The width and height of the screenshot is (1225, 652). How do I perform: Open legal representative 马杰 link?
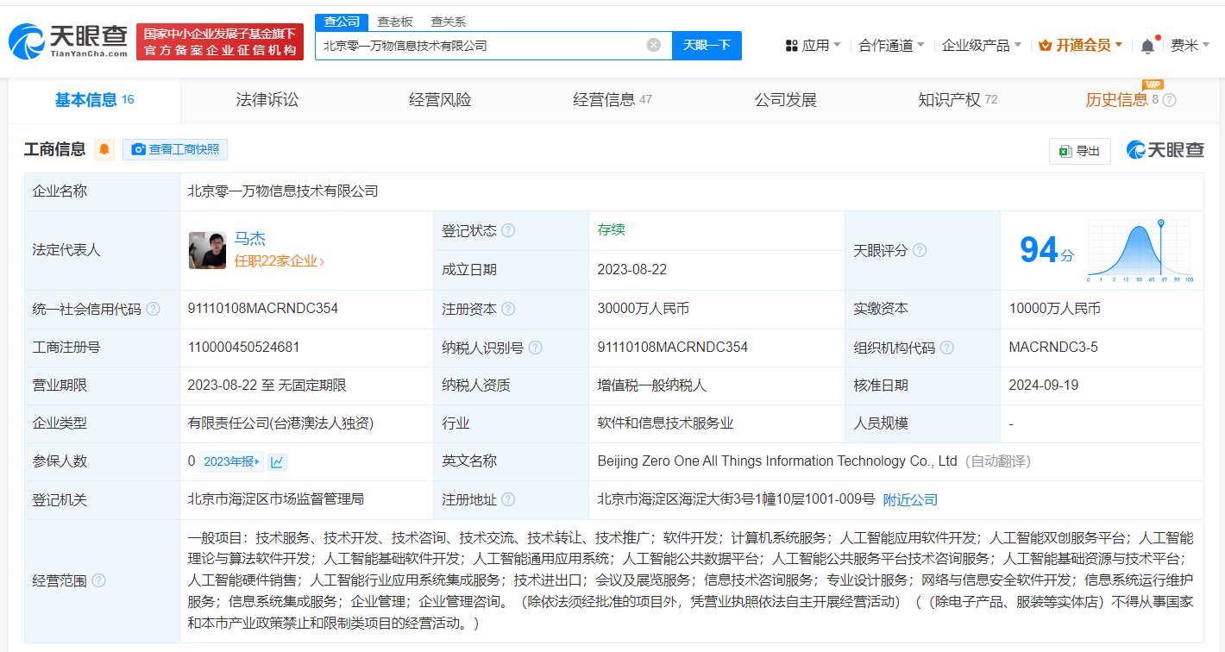[x=250, y=239]
